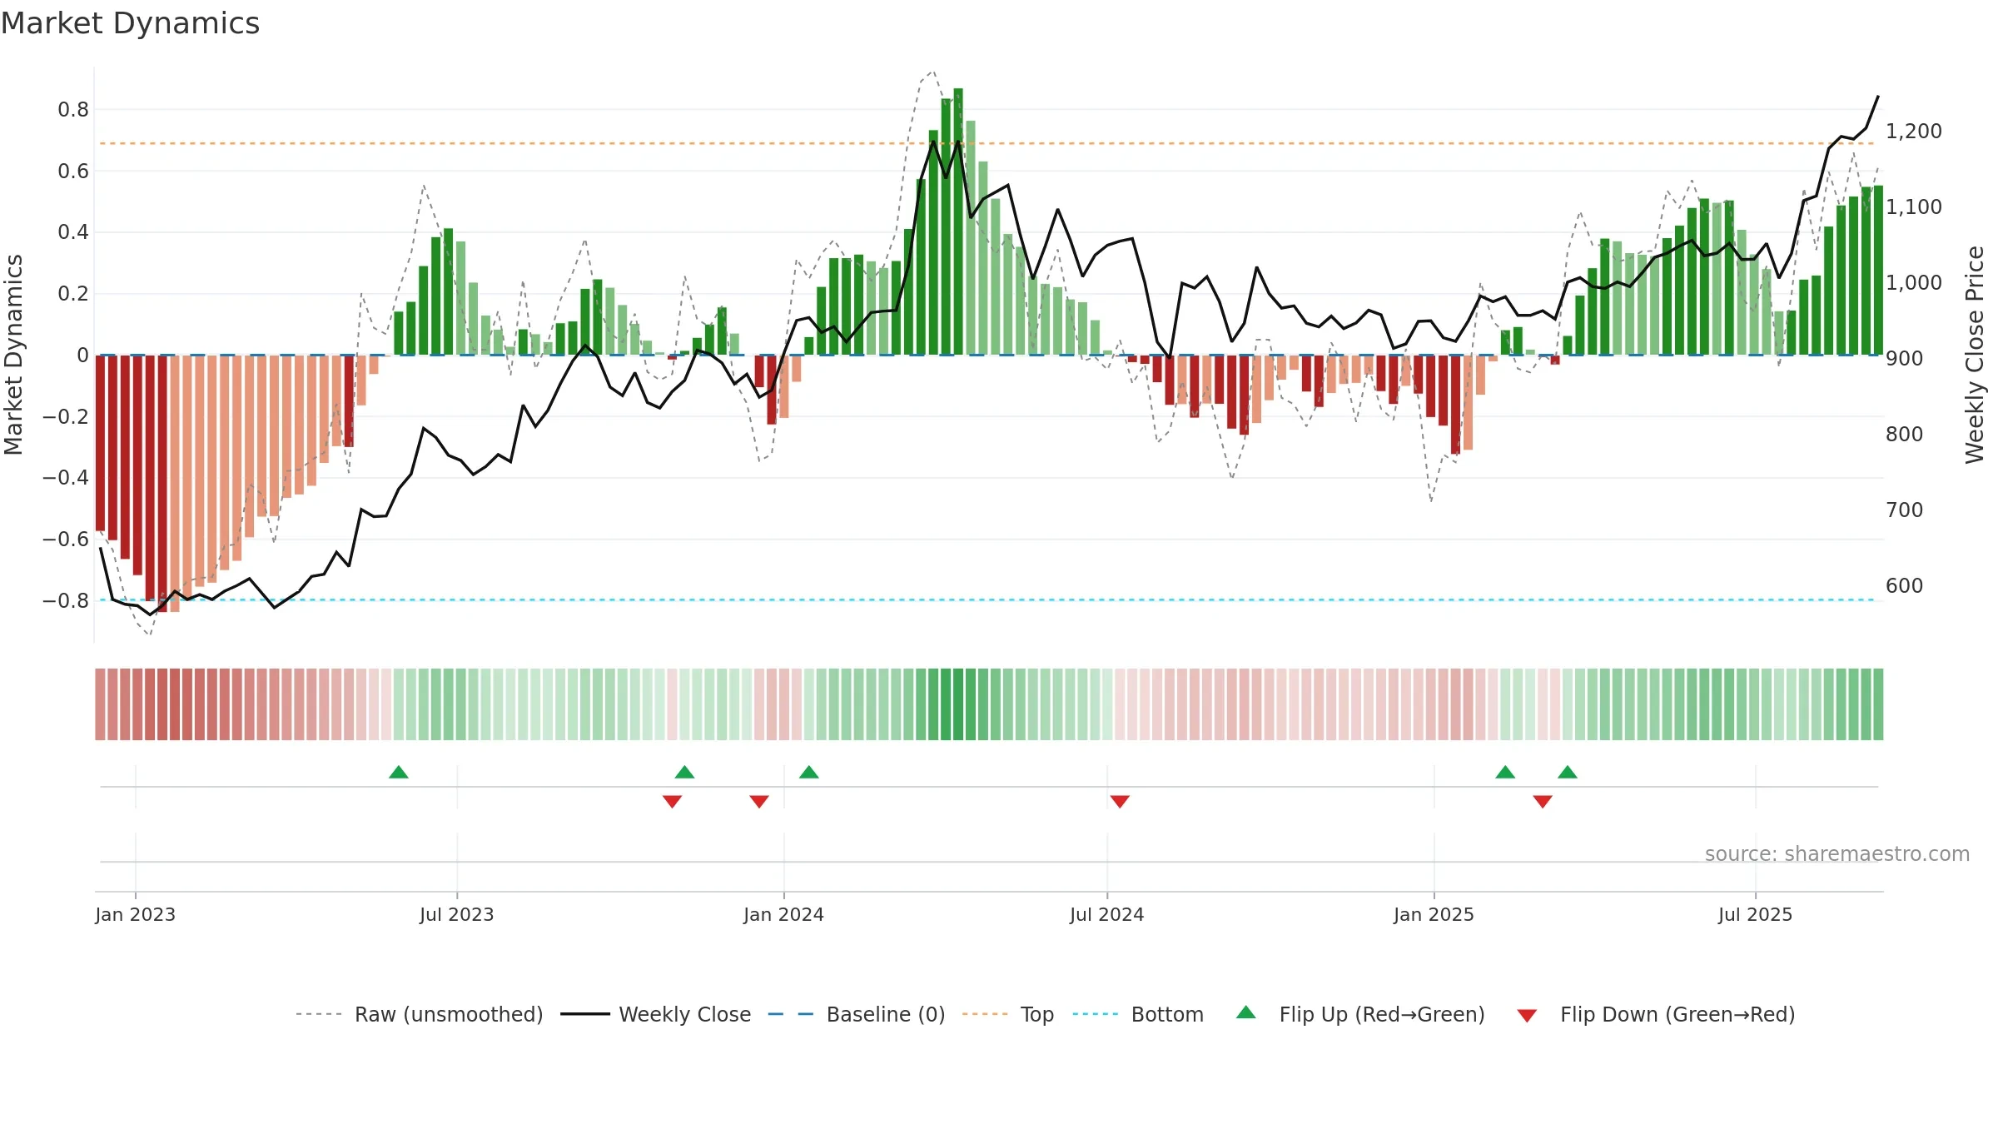Click the Jul 2024 x-axis label
This screenshot has width=1998, height=1124.
1107,914
